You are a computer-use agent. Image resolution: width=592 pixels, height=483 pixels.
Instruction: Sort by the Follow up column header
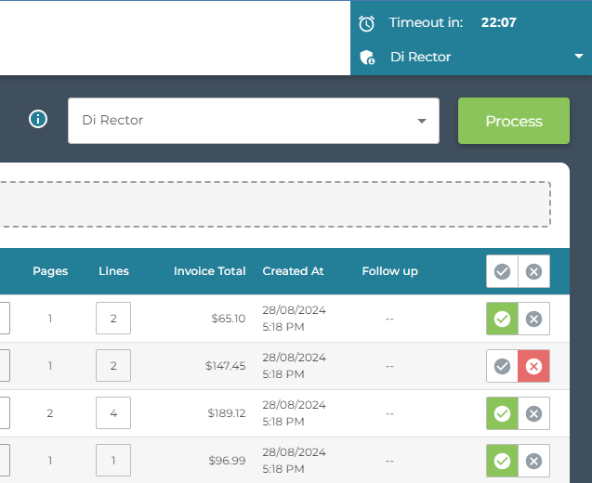click(x=389, y=271)
